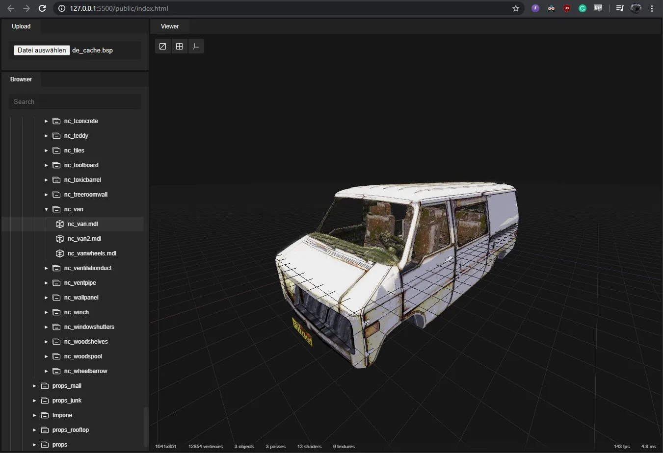
Task: Expand the nc_tconcrete folder
Action: click(x=46, y=121)
